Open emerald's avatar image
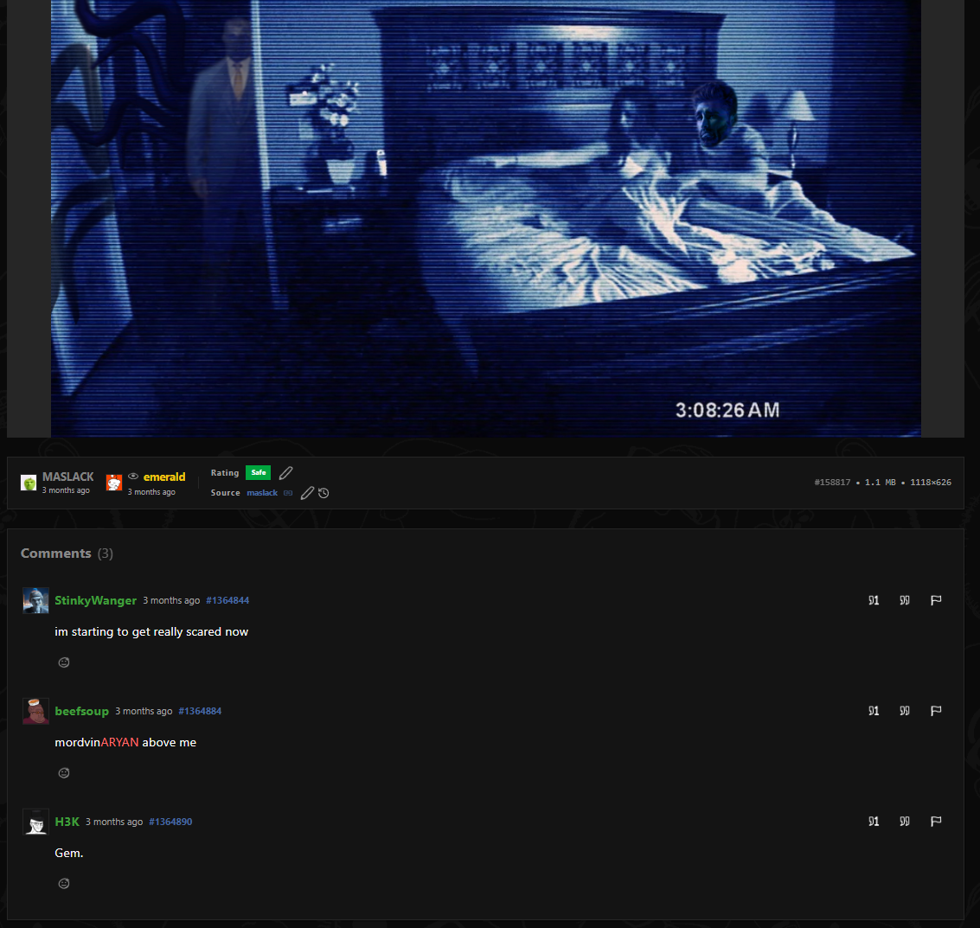This screenshot has width=980, height=928. click(x=114, y=483)
